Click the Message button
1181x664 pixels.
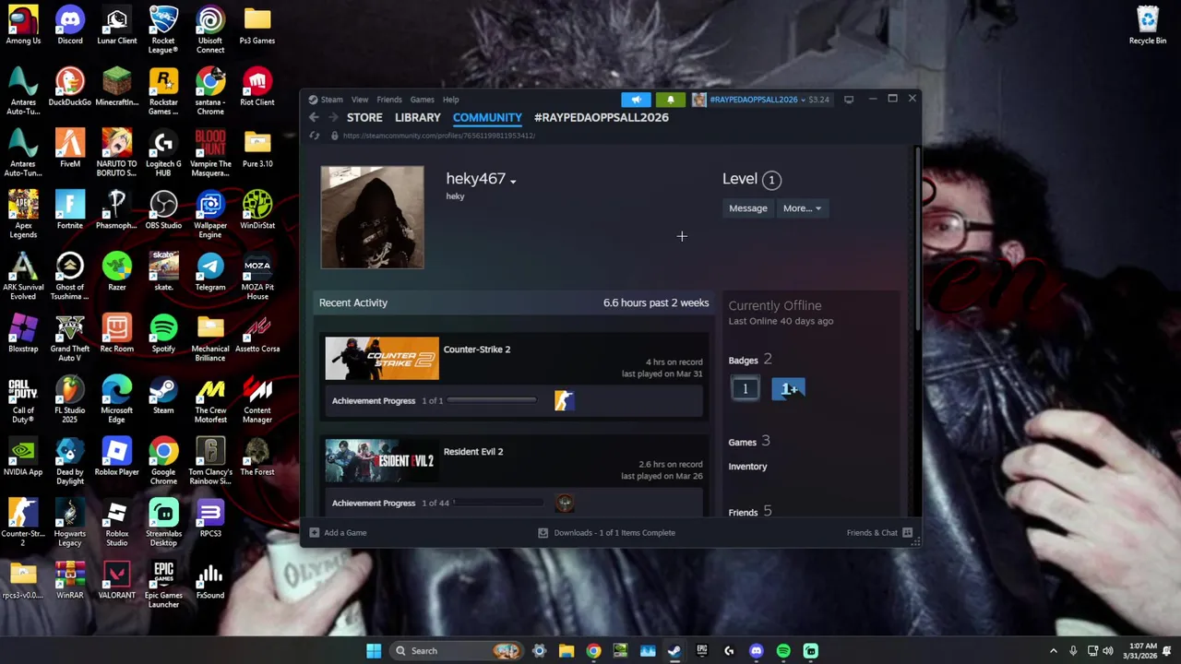(748, 208)
